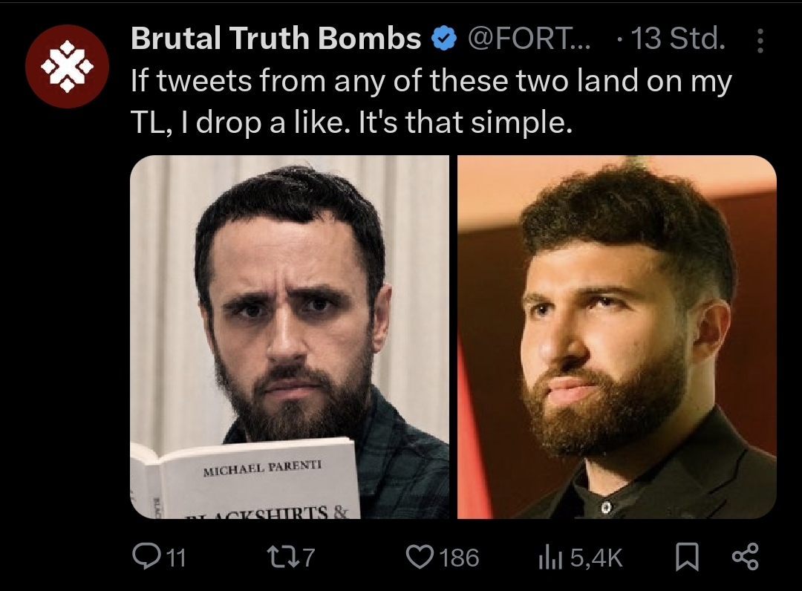The height and width of the screenshot is (591, 802).
Task: Open the share icon
Action: [746, 557]
